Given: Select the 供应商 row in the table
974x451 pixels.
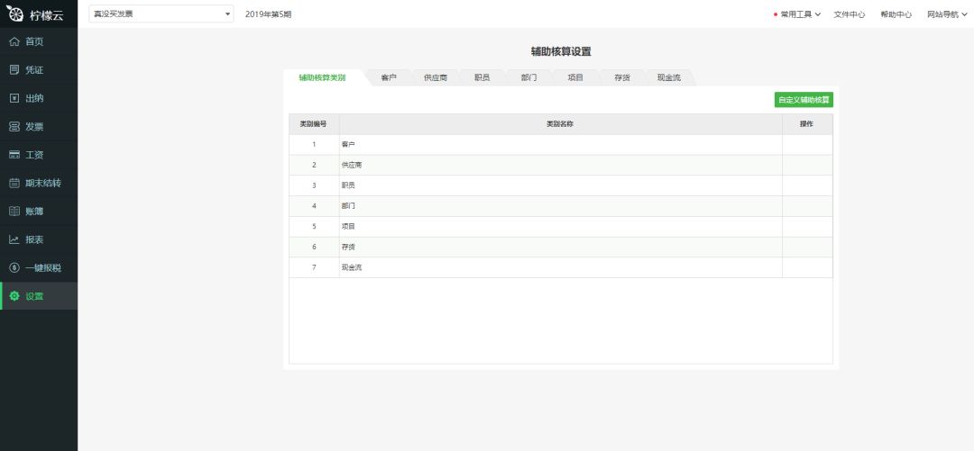Looking at the screenshot, I should click(x=561, y=165).
